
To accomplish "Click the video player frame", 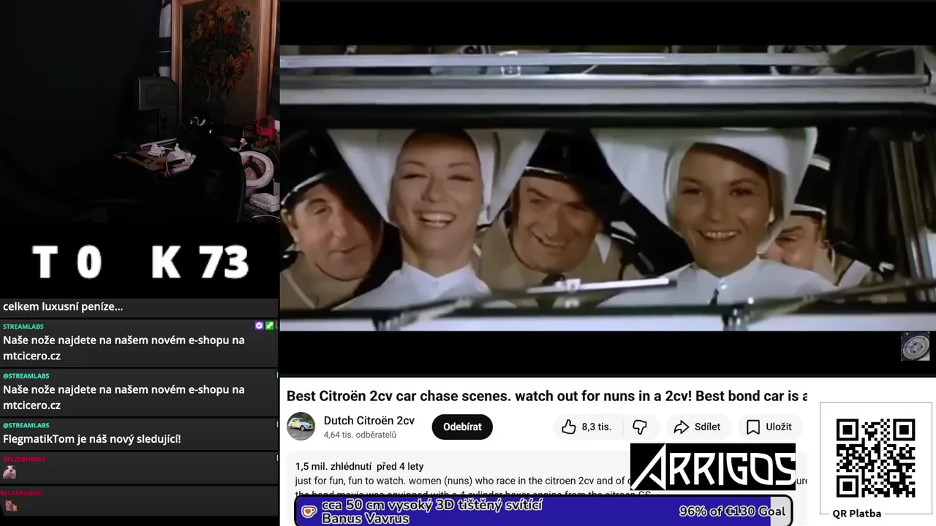I will 607,188.
